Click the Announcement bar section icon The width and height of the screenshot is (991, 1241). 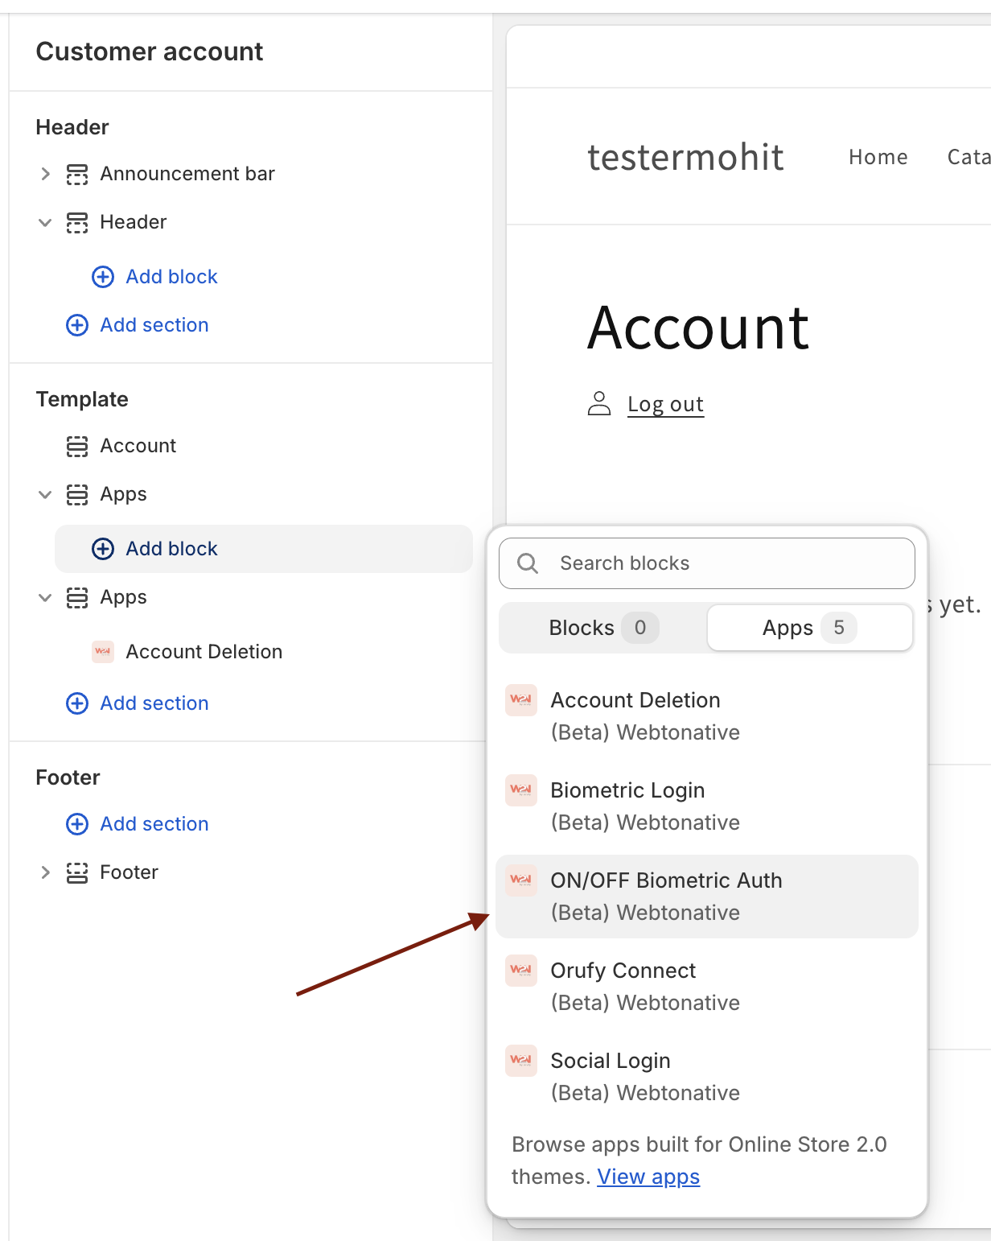coord(77,174)
